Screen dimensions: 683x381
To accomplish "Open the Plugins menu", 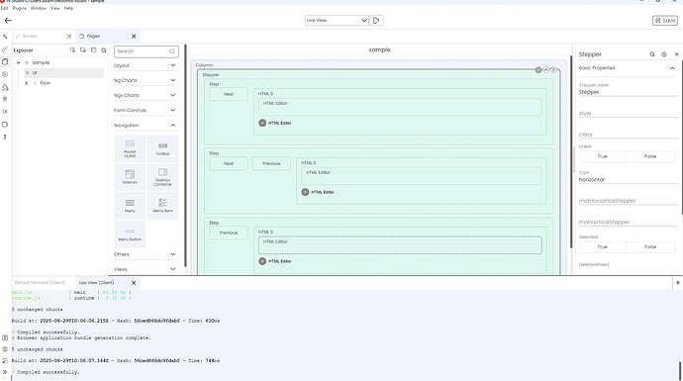I will 19,8.
